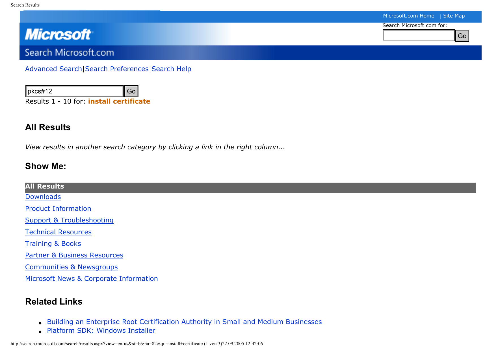This screenshot has width=496, height=350.
Task: Show Training & Books results
Action: click(53, 244)
